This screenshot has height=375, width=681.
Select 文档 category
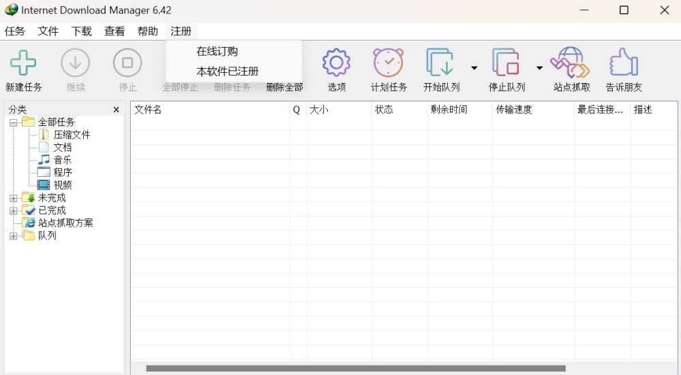click(63, 148)
